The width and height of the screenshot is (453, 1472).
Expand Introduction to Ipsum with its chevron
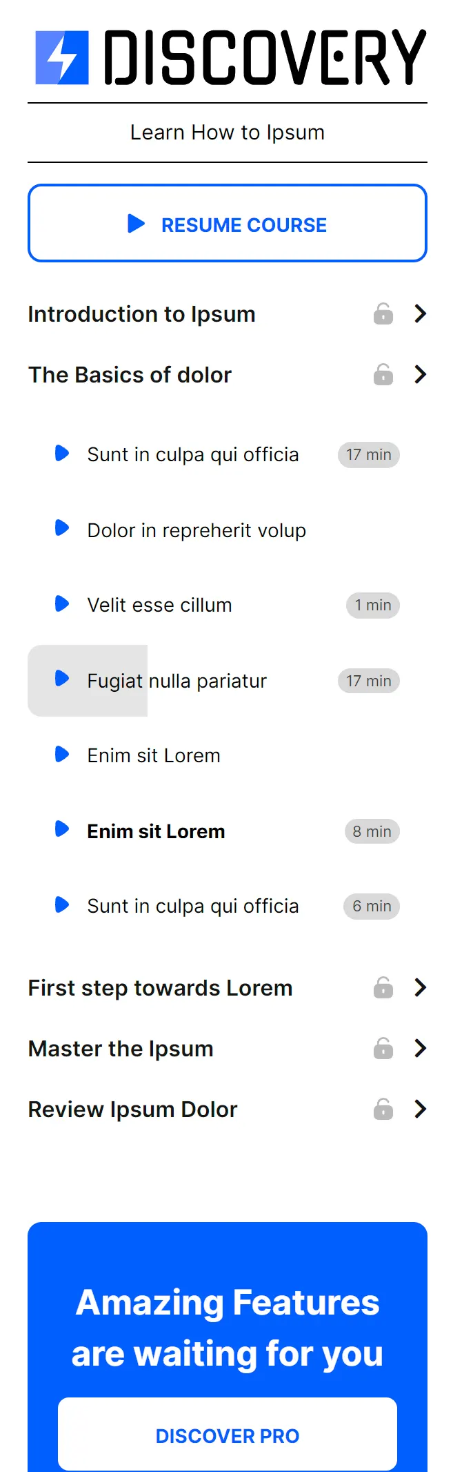(x=420, y=313)
